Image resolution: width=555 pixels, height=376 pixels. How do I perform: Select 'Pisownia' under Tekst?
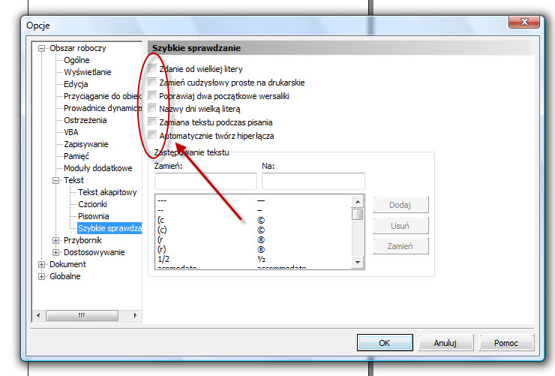pos(93,216)
